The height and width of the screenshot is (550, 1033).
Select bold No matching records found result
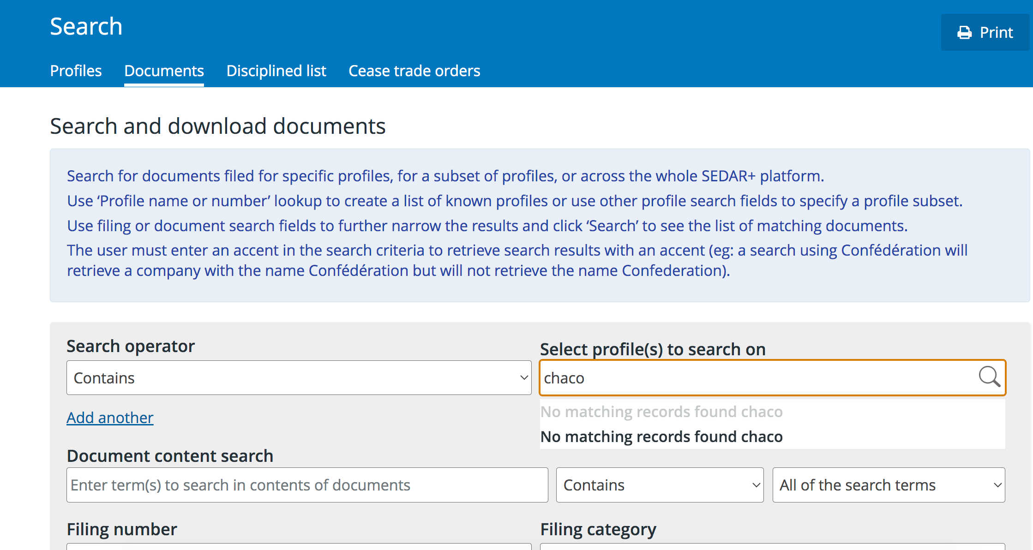[x=661, y=436]
